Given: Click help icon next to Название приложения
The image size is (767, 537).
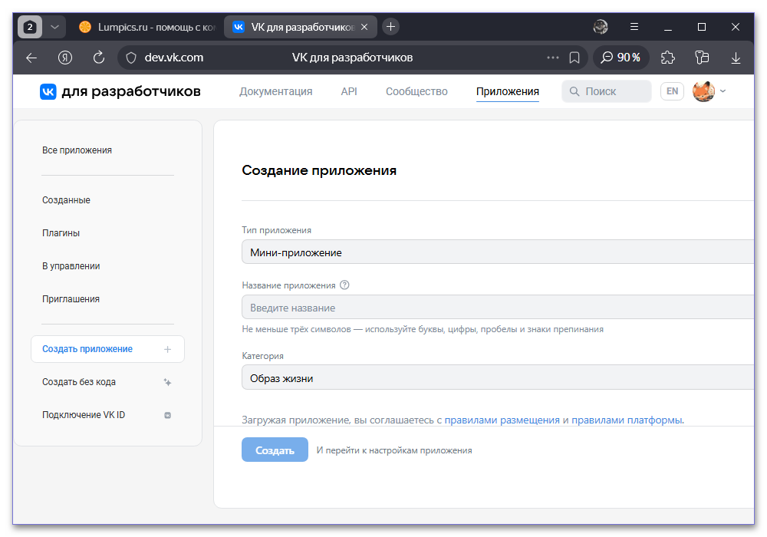Looking at the screenshot, I should [344, 285].
